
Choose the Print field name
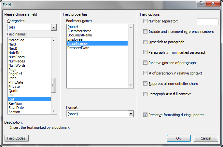29,78
